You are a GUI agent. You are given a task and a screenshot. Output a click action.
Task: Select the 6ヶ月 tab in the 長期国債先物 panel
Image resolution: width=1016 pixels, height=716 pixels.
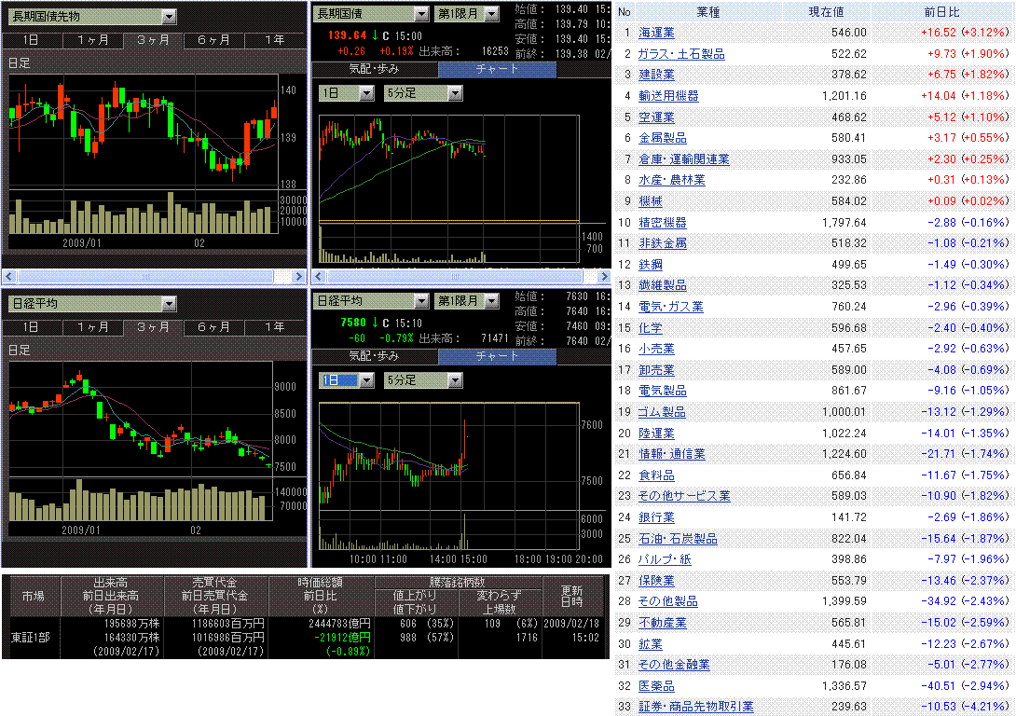coord(213,40)
